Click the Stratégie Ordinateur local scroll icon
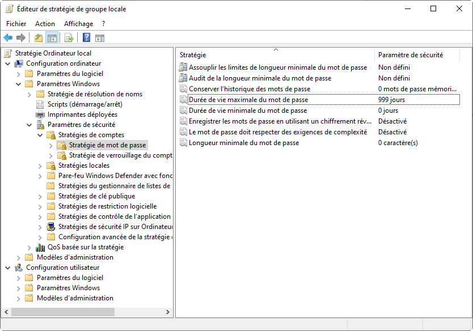Screen dimensions: 473x331 point(8,53)
